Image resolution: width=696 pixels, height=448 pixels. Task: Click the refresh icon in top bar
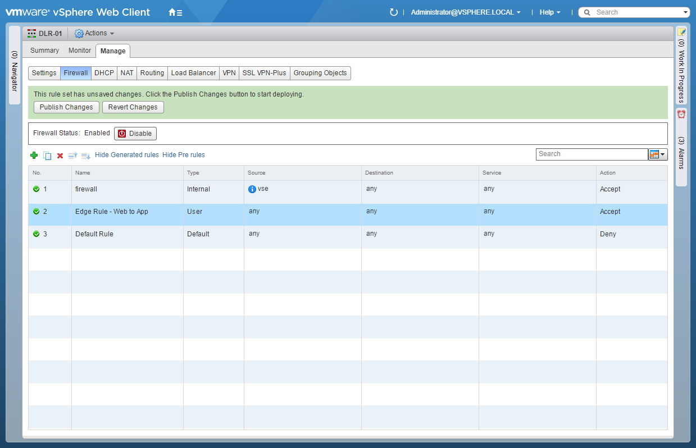(x=394, y=12)
